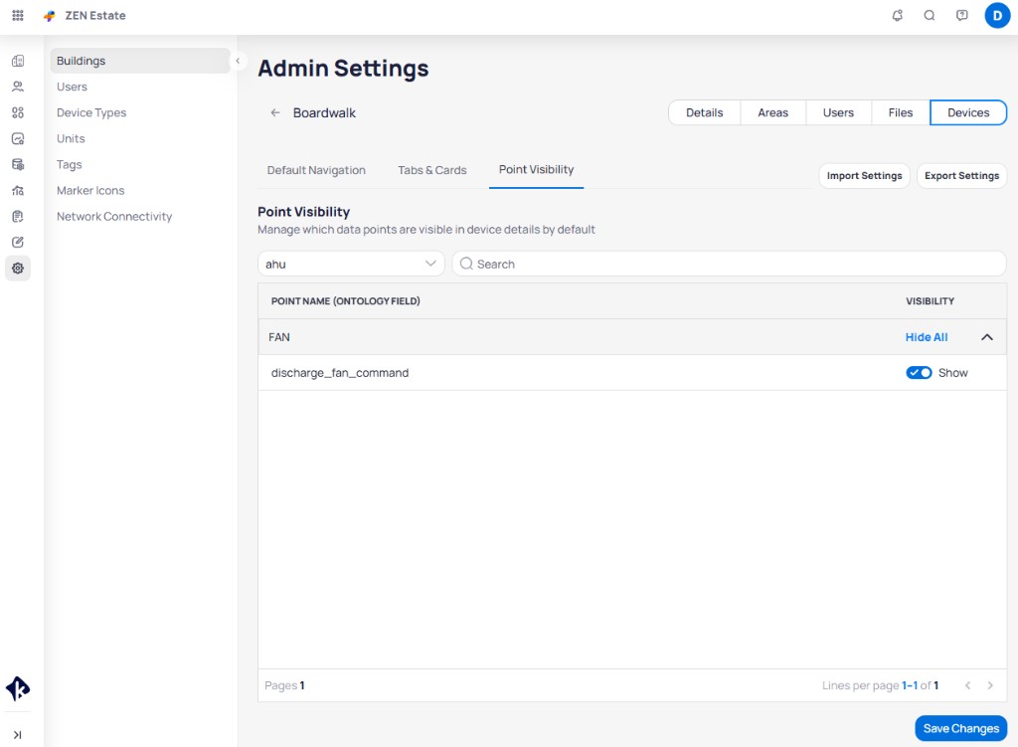Click the back arrow beside Boardwalk
The height and width of the screenshot is (747, 1018).
(x=275, y=112)
